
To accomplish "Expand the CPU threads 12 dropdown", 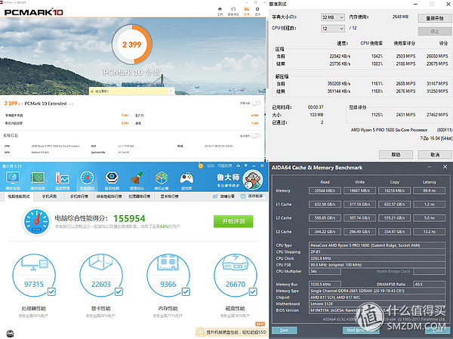I will pos(333,29).
